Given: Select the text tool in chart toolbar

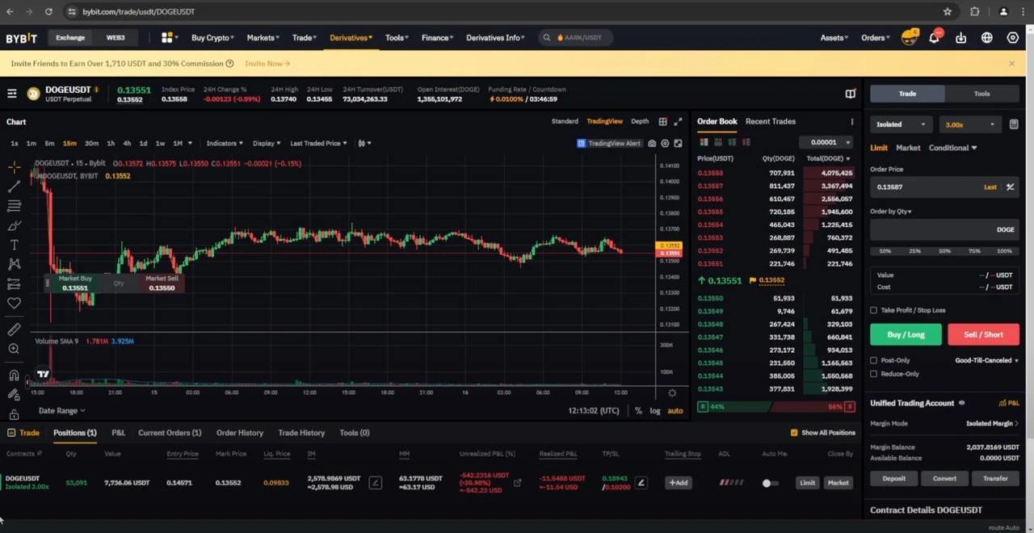Looking at the screenshot, I should coord(14,245).
